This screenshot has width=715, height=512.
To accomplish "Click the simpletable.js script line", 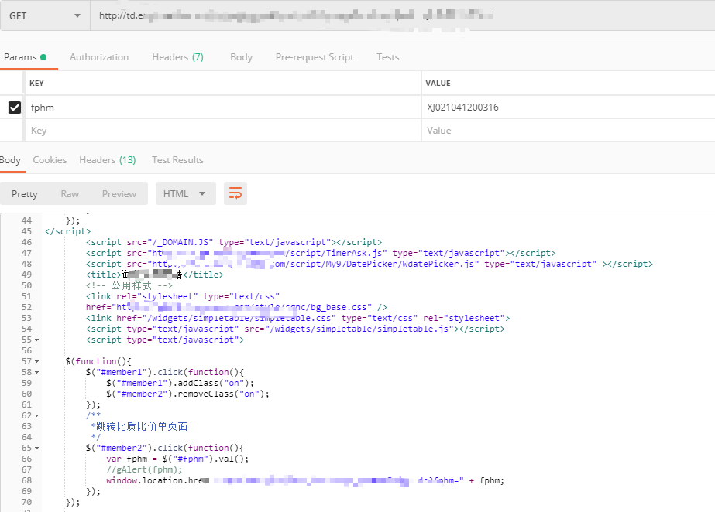I will (x=295, y=329).
